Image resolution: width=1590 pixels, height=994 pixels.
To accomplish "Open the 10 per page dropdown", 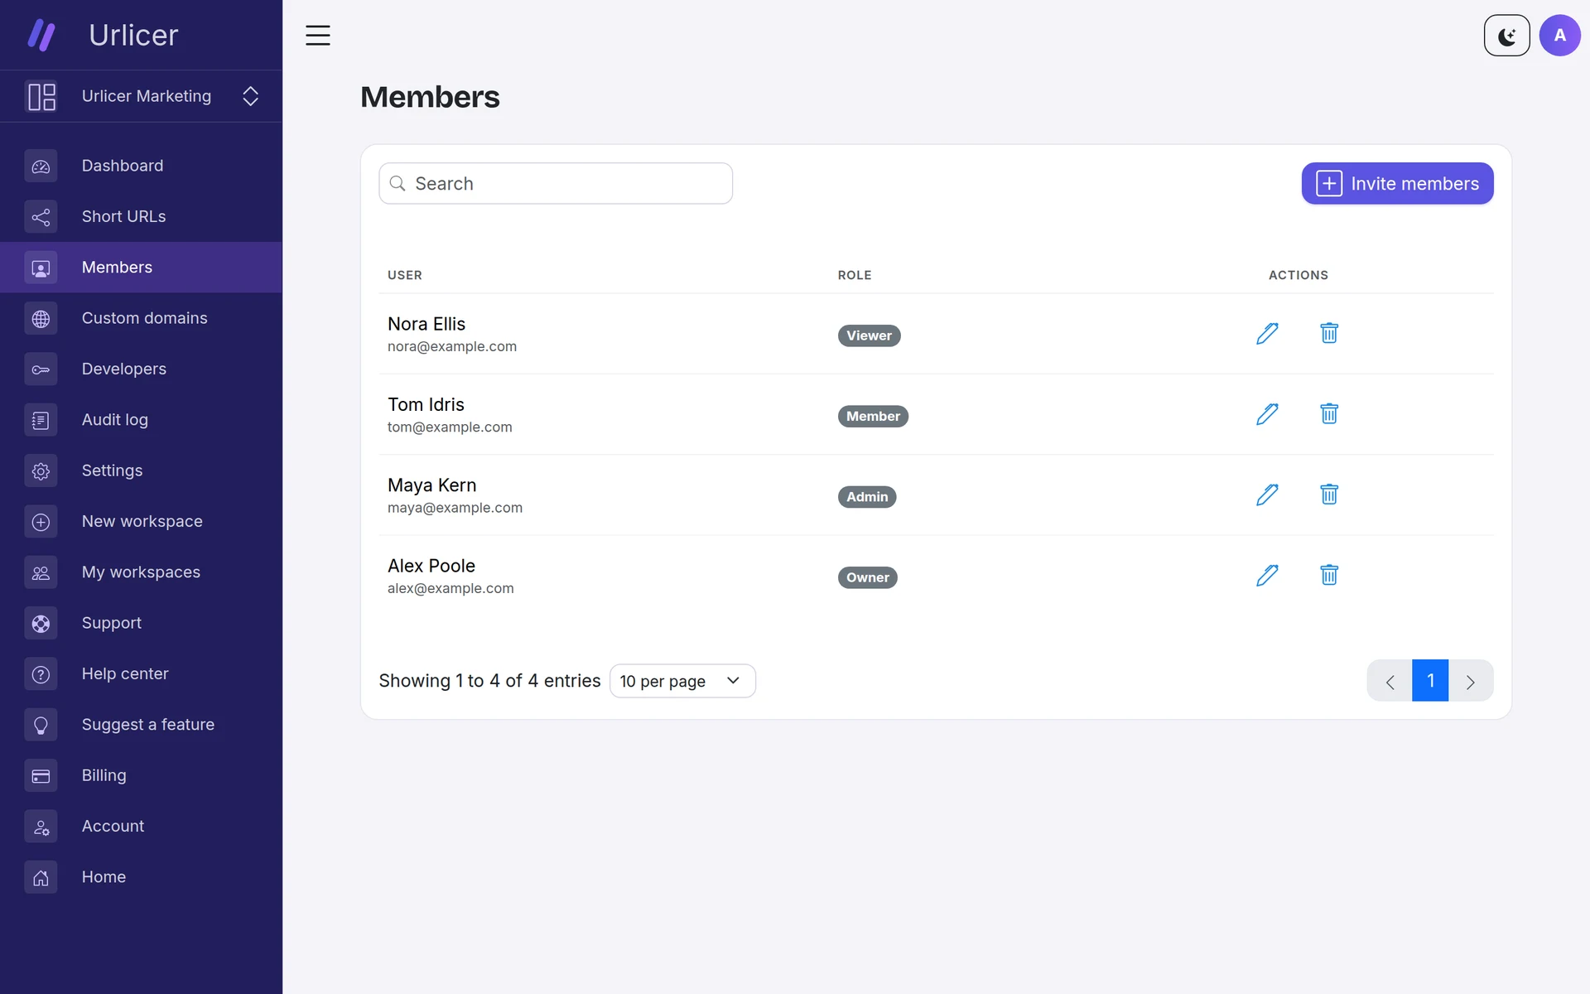I will (682, 681).
